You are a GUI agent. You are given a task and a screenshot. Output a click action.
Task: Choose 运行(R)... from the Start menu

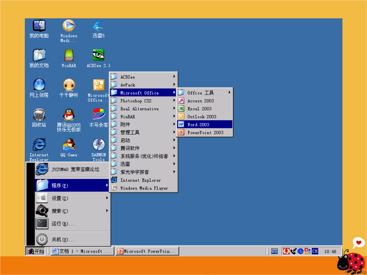(72, 224)
